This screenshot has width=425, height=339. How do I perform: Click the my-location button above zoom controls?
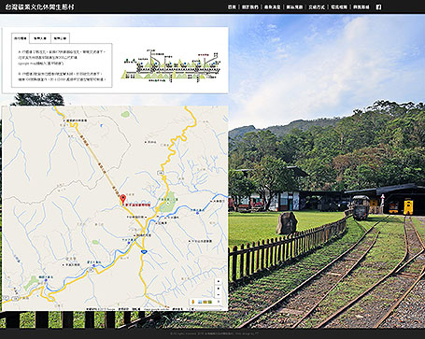(219, 281)
